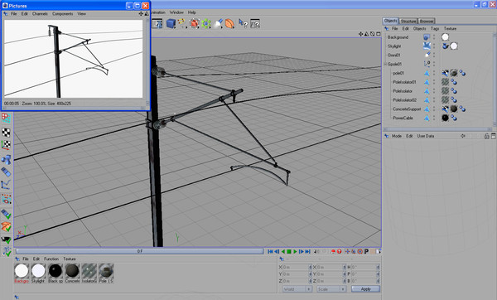
Task: Click the cube primitive icon in top toolbar
Action: click(171, 23)
